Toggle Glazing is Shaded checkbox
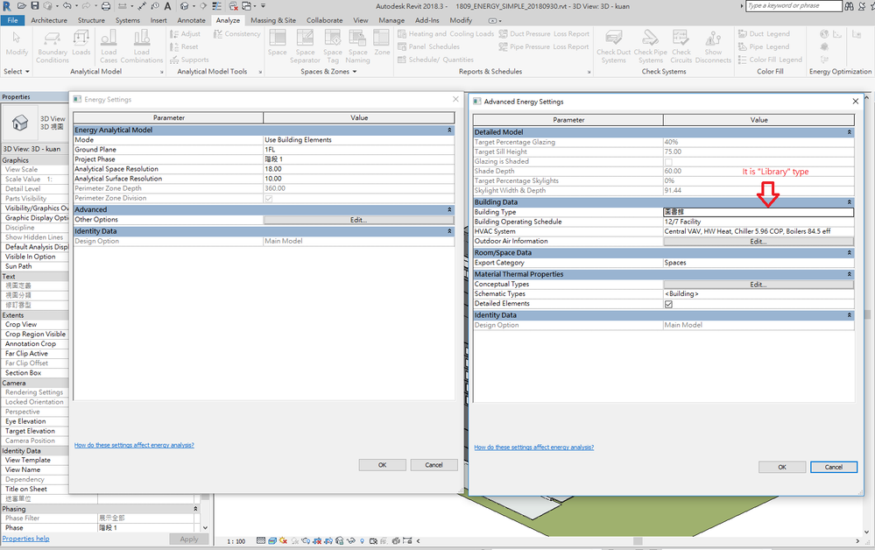This screenshot has height=550, width=875. (668, 162)
